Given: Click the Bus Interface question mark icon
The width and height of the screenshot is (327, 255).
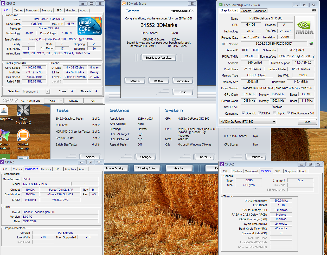Looking at the screenshot, I should 313,56.
